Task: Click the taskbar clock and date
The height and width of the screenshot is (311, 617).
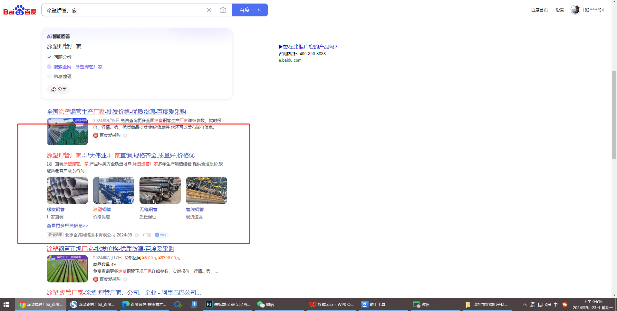Action: (x=593, y=305)
